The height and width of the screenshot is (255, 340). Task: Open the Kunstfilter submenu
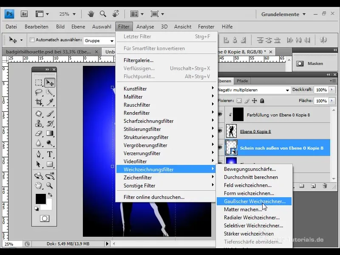(x=167, y=89)
